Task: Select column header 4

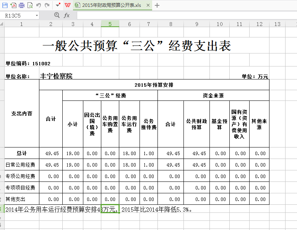Action: [x=92, y=24]
